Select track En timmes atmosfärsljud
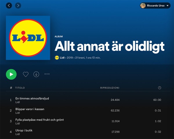This screenshot has width=174, height=139. click(32, 98)
